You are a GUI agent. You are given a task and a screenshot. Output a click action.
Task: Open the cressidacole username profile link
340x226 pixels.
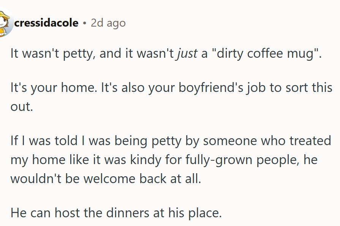click(x=46, y=23)
